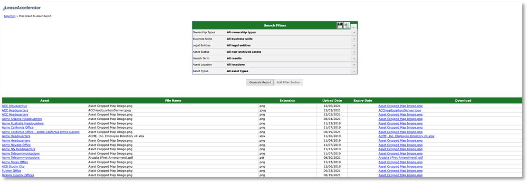This screenshot has width=528, height=183.
Task: Open the Acme Arizona Headquarters asset
Action: tap(22, 119)
